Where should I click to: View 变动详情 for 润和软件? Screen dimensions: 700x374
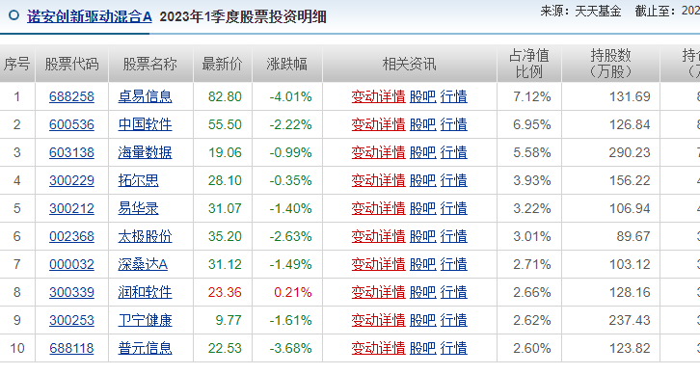(378, 292)
